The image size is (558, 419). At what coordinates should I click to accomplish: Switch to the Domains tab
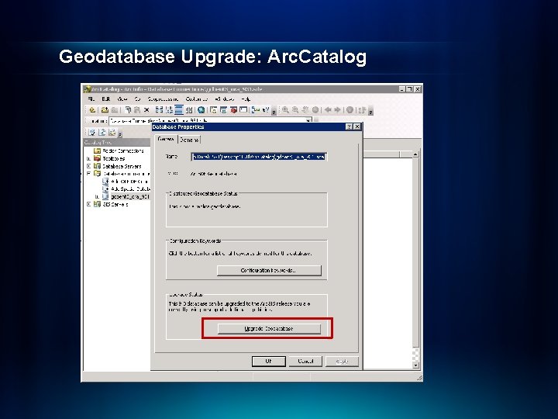coord(189,140)
